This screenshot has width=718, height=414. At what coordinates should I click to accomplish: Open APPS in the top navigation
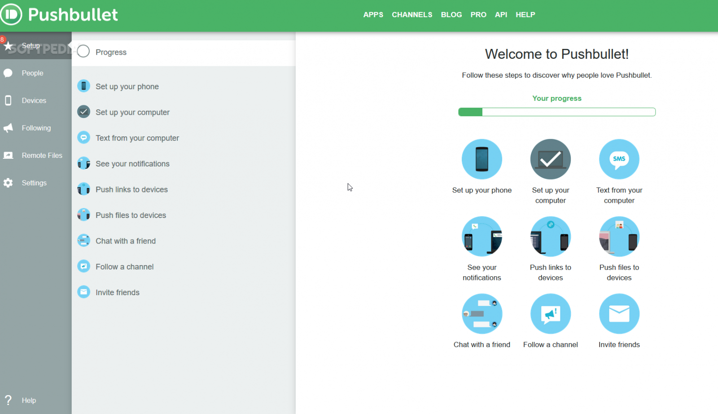click(x=373, y=15)
